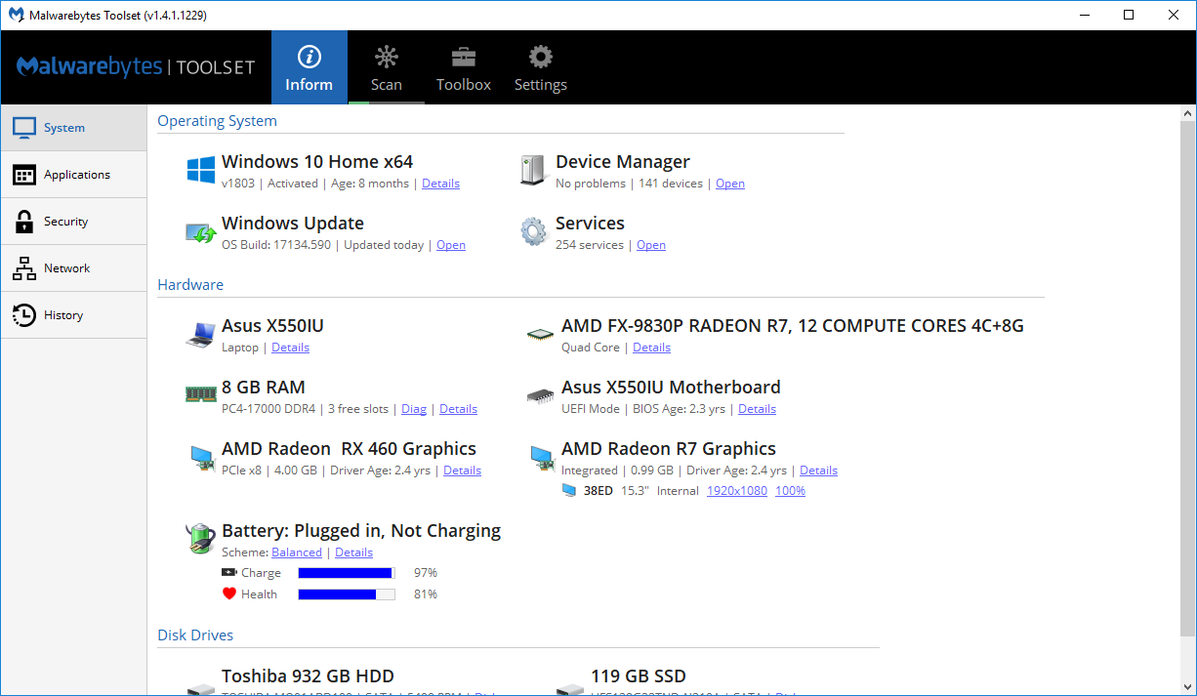Screen dimensions: 1197x696
Task: View Asus motherboard Details link
Action: point(757,409)
